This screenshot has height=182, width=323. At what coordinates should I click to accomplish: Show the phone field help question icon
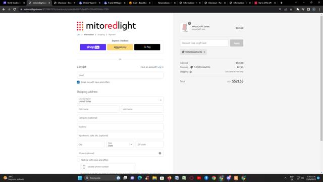[160, 153]
